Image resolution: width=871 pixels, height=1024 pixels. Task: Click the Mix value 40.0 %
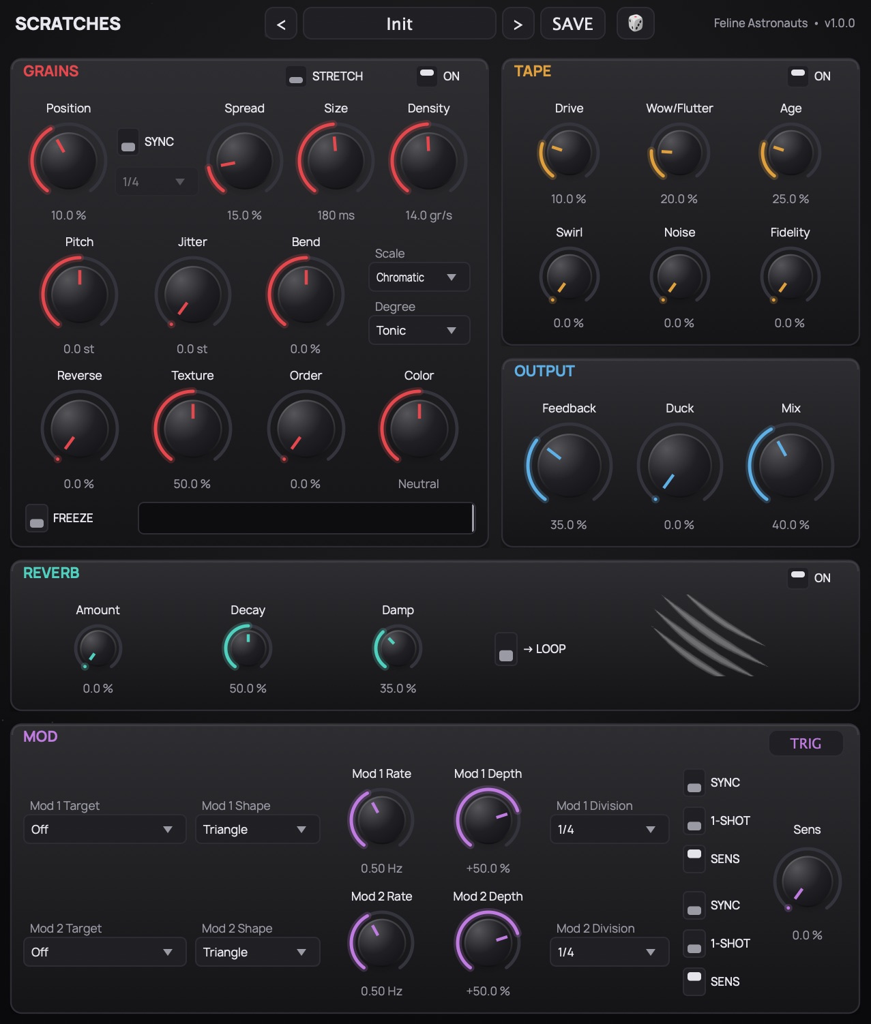tap(791, 525)
